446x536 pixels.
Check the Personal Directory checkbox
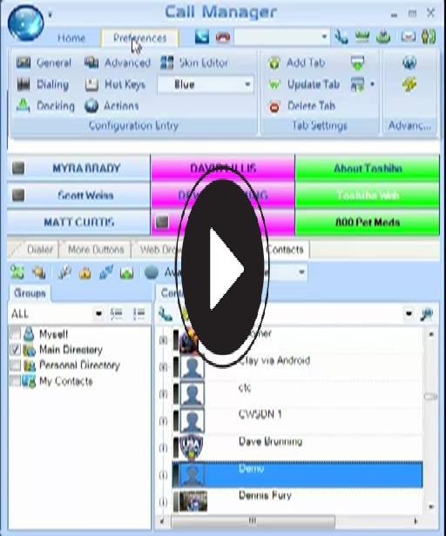click(x=16, y=365)
